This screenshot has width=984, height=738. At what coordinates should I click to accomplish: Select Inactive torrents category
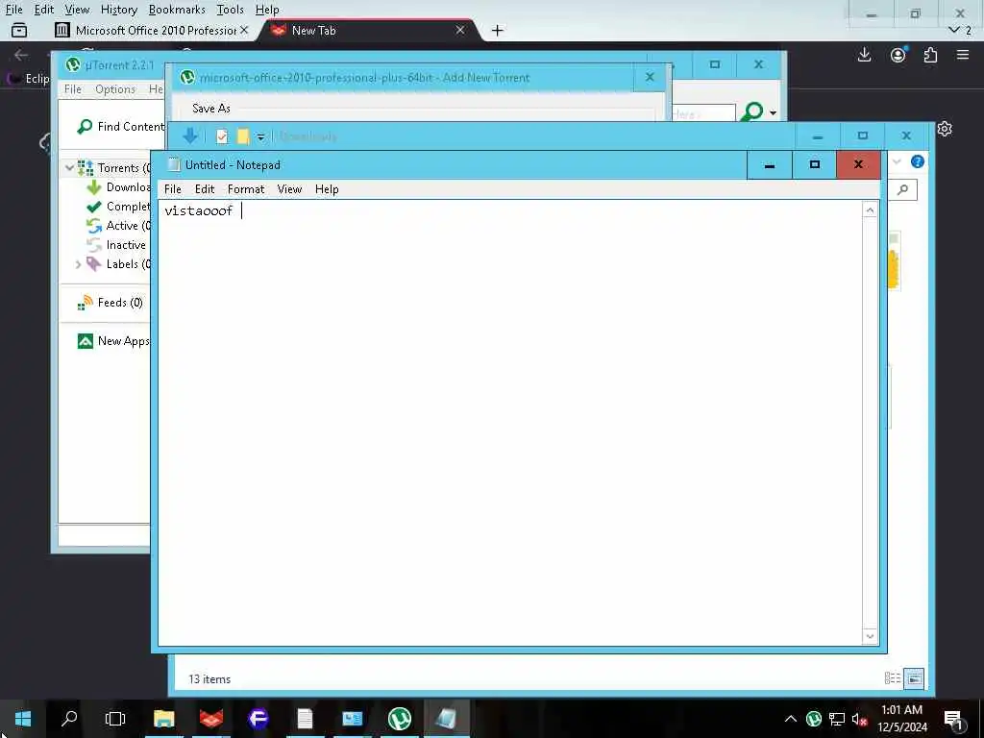point(116,245)
